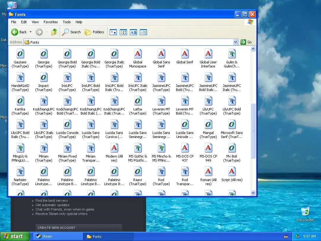Viewport: 321px width, 241px height.
Task: Switch to Details view icon
Action: [x=143, y=32]
